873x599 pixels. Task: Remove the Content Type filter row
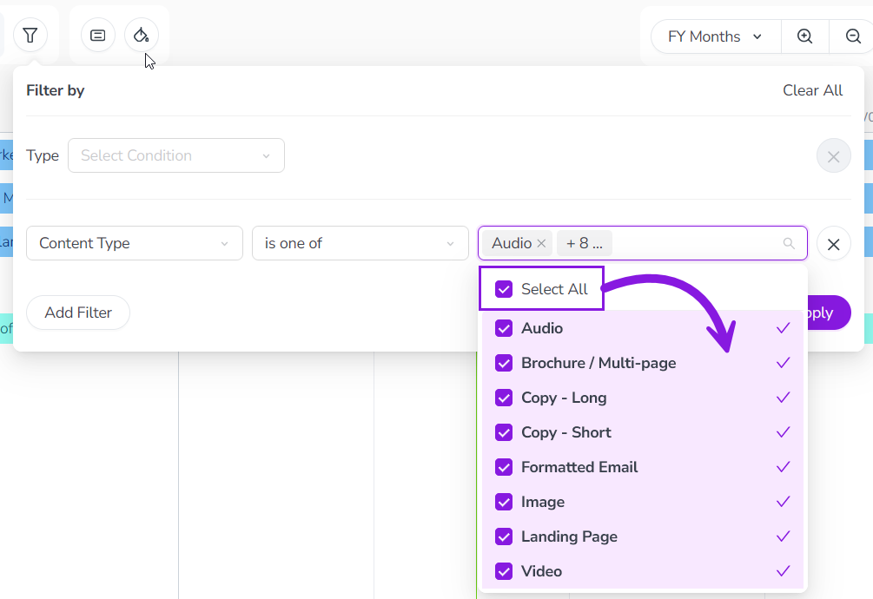pyautogui.click(x=833, y=244)
